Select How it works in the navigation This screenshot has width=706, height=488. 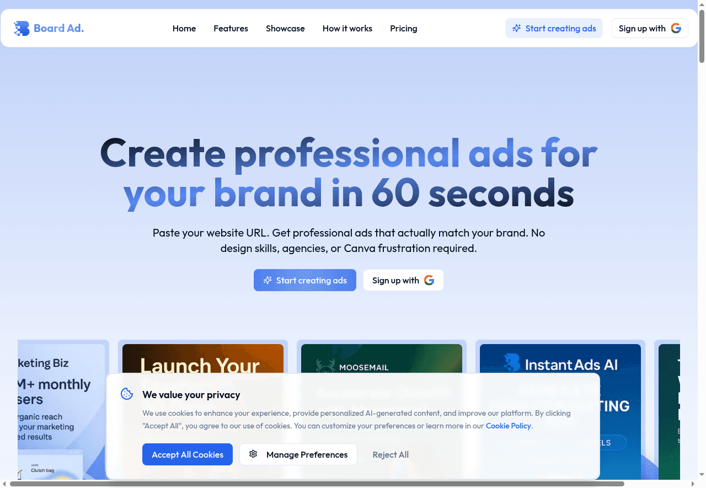tap(347, 28)
